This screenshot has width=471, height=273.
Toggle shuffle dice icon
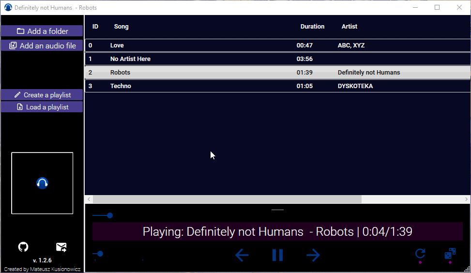[450, 254]
